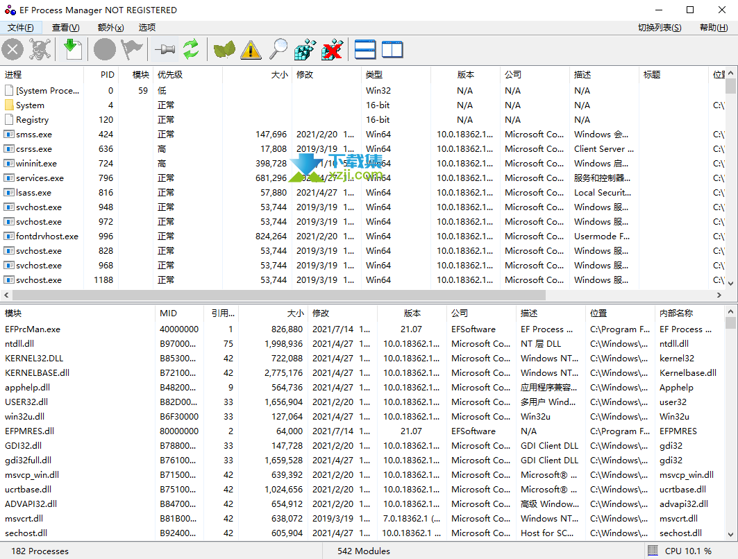738x559 pixels.
Task: Open the 文件(F) menu
Action: (21, 28)
